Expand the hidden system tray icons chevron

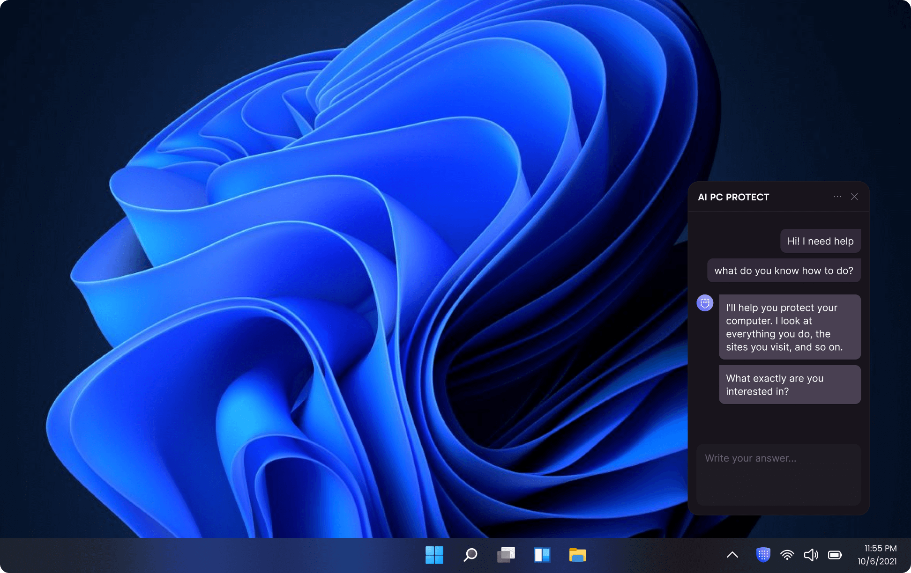[x=732, y=555]
